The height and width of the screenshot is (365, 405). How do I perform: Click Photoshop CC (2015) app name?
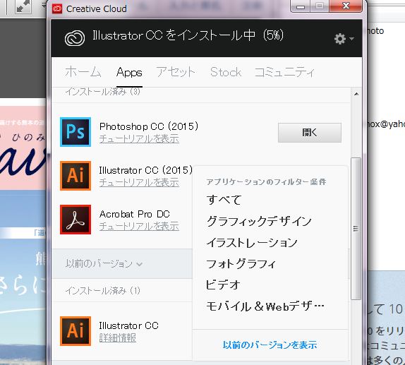coord(149,126)
